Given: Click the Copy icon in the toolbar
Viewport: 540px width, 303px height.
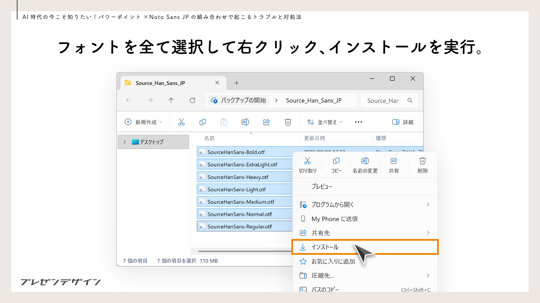Looking at the screenshot, I should (202, 122).
